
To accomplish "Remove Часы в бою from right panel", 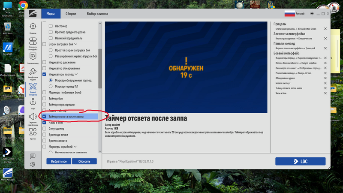I will 325,93.
